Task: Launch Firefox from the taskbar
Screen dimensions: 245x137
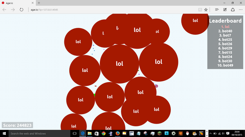Action: pos(118,134)
